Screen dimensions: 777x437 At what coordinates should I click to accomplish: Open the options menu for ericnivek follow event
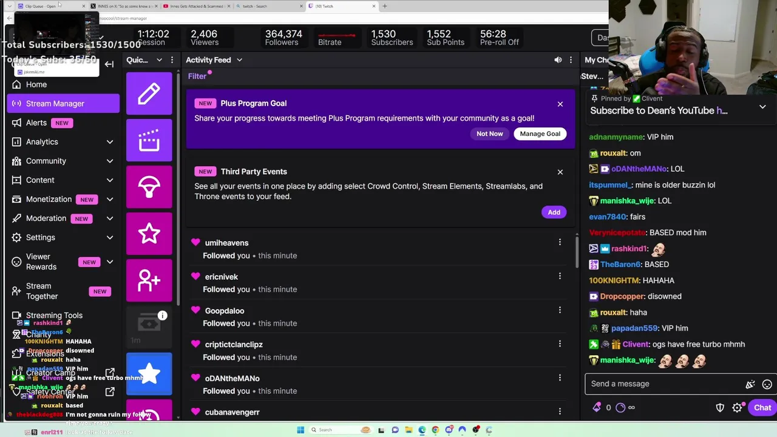pos(560,277)
